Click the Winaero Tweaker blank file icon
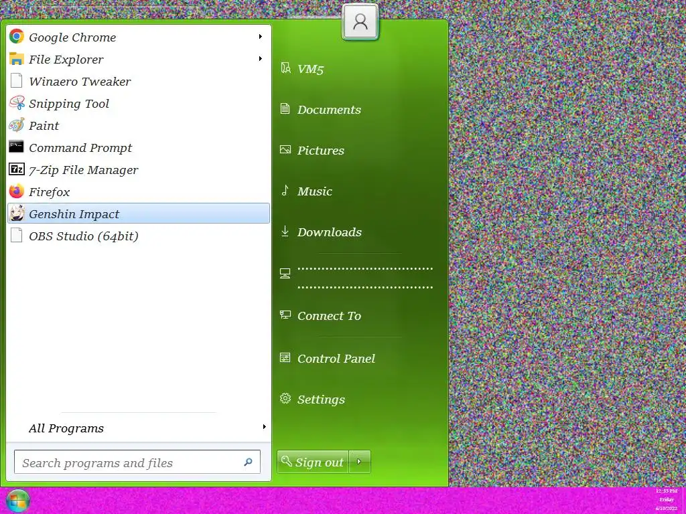The image size is (686, 514). coord(17,80)
